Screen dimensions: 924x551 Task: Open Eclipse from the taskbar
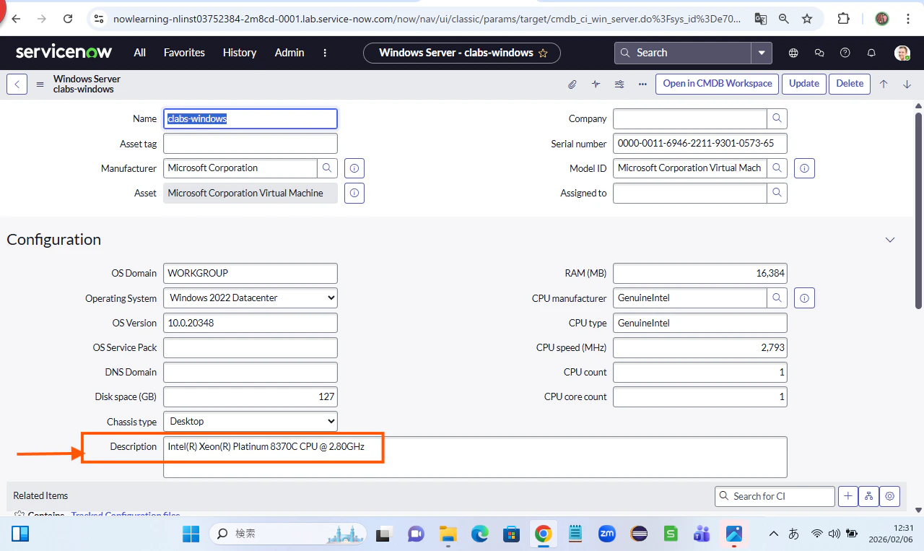point(639,534)
